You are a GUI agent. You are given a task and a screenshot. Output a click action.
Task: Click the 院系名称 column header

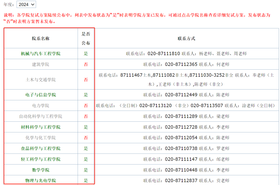(41, 38)
